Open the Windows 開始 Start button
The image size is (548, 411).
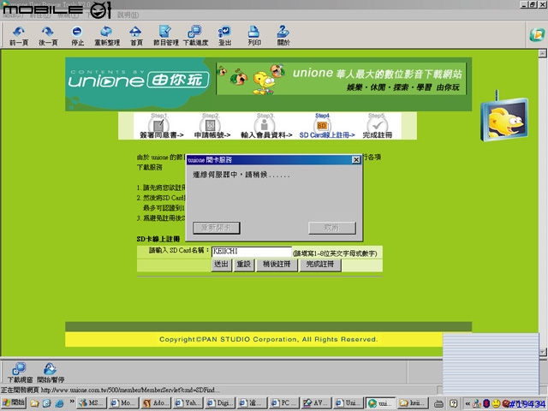point(14,402)
